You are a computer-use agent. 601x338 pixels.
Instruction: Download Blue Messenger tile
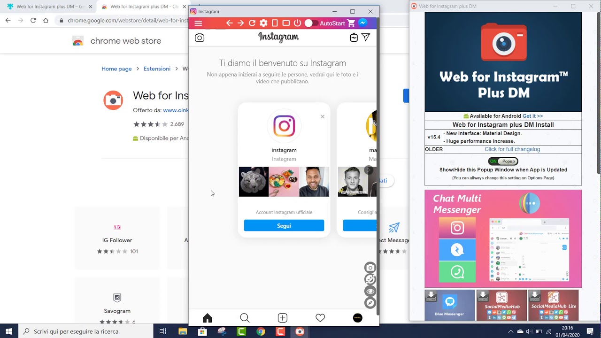click(x=450, y=305)
